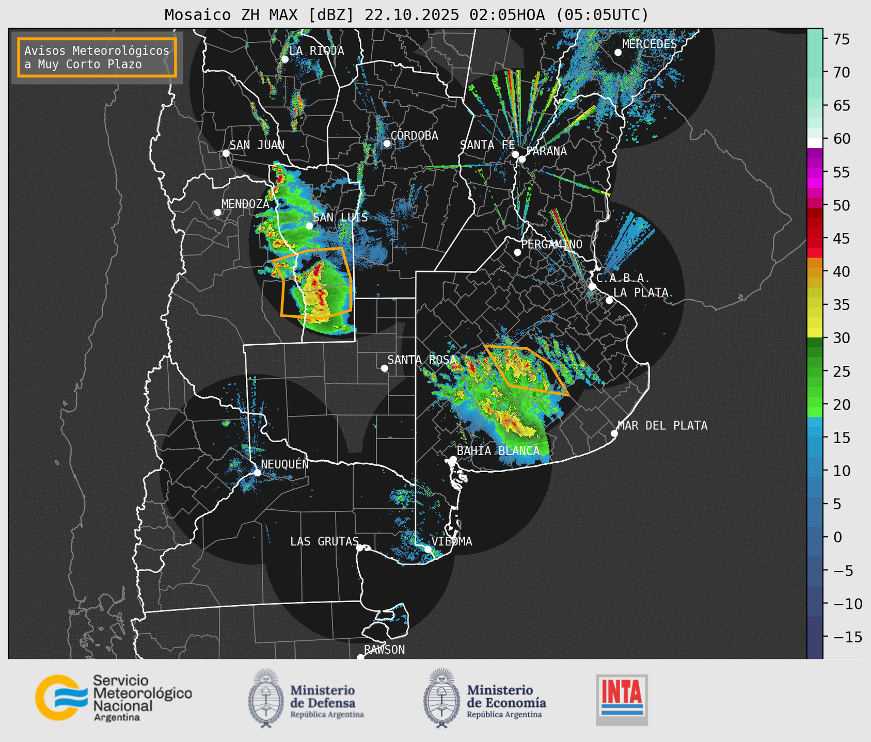Viewport: 871px width, 742px height.
Task: Click the 'MAR DEL PLATA' map label
Action: [x=662, y=426]
